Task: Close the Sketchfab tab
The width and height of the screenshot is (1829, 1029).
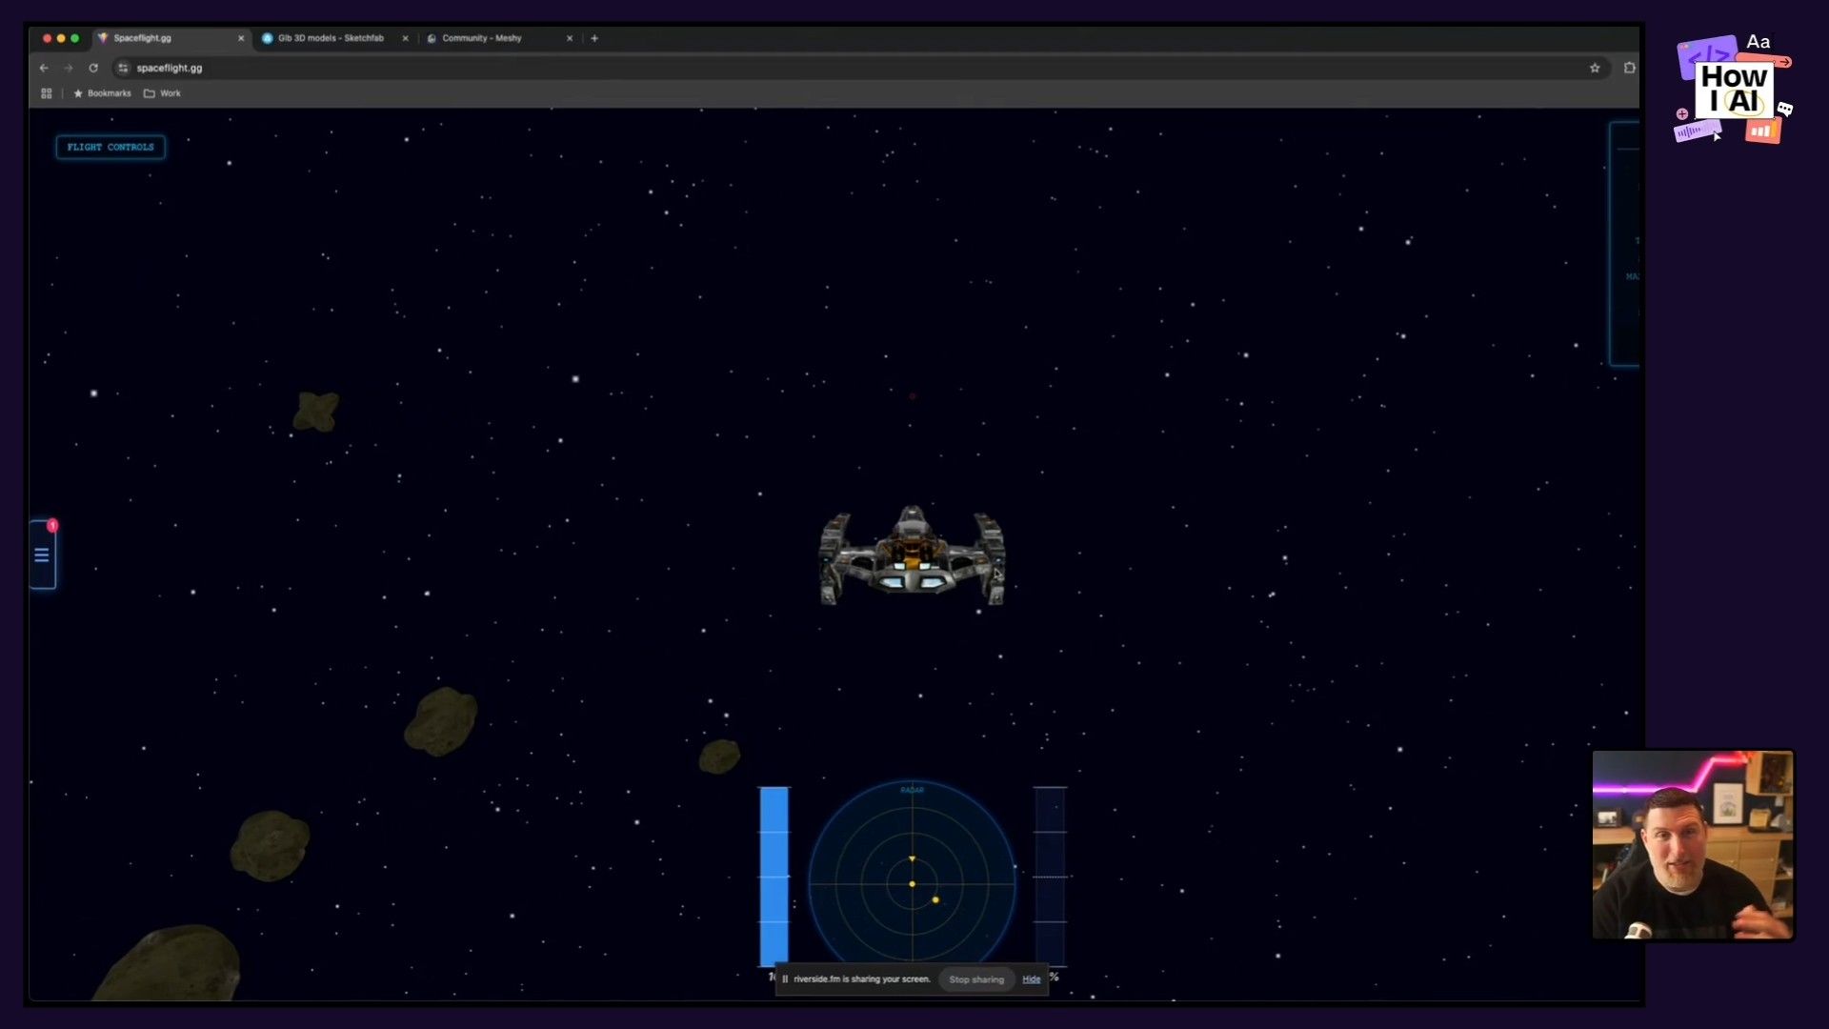Action: tap(405, 38)
